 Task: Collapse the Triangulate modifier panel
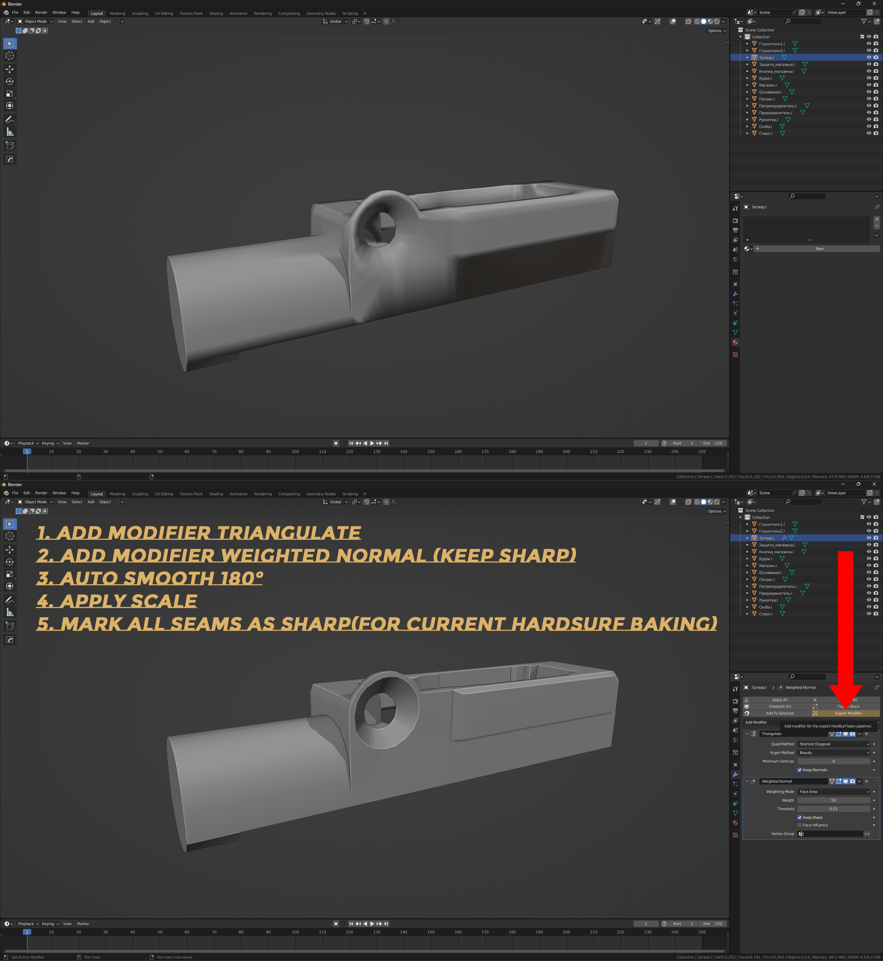tap(747, 734)
